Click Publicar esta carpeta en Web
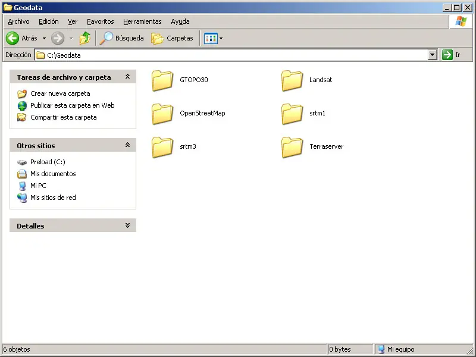 click(x=72, y=105)
